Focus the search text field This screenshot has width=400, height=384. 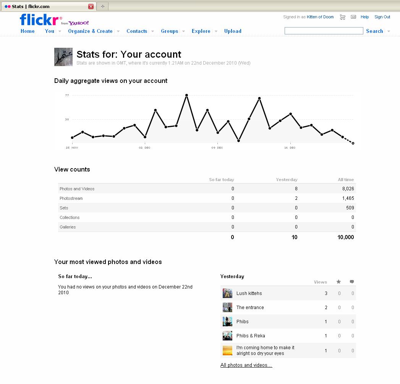[x=324, y=31]
